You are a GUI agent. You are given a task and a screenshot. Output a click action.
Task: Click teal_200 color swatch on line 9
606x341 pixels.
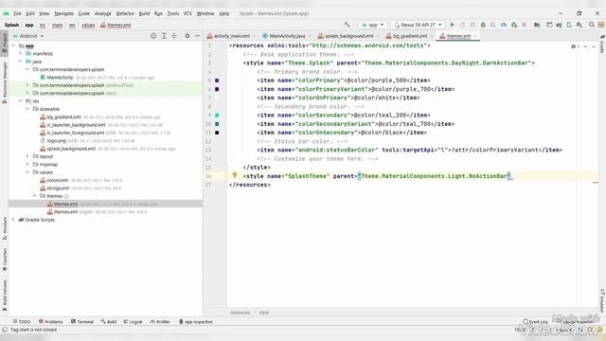point(217,116)
